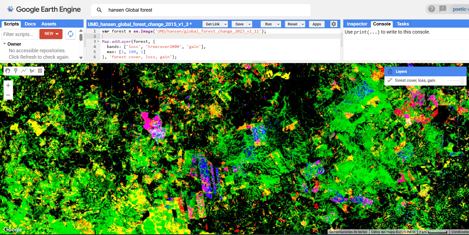Screen dimensions: 469x235
Task: Click code line 1 with ee.Image
Action: [184, 31]
